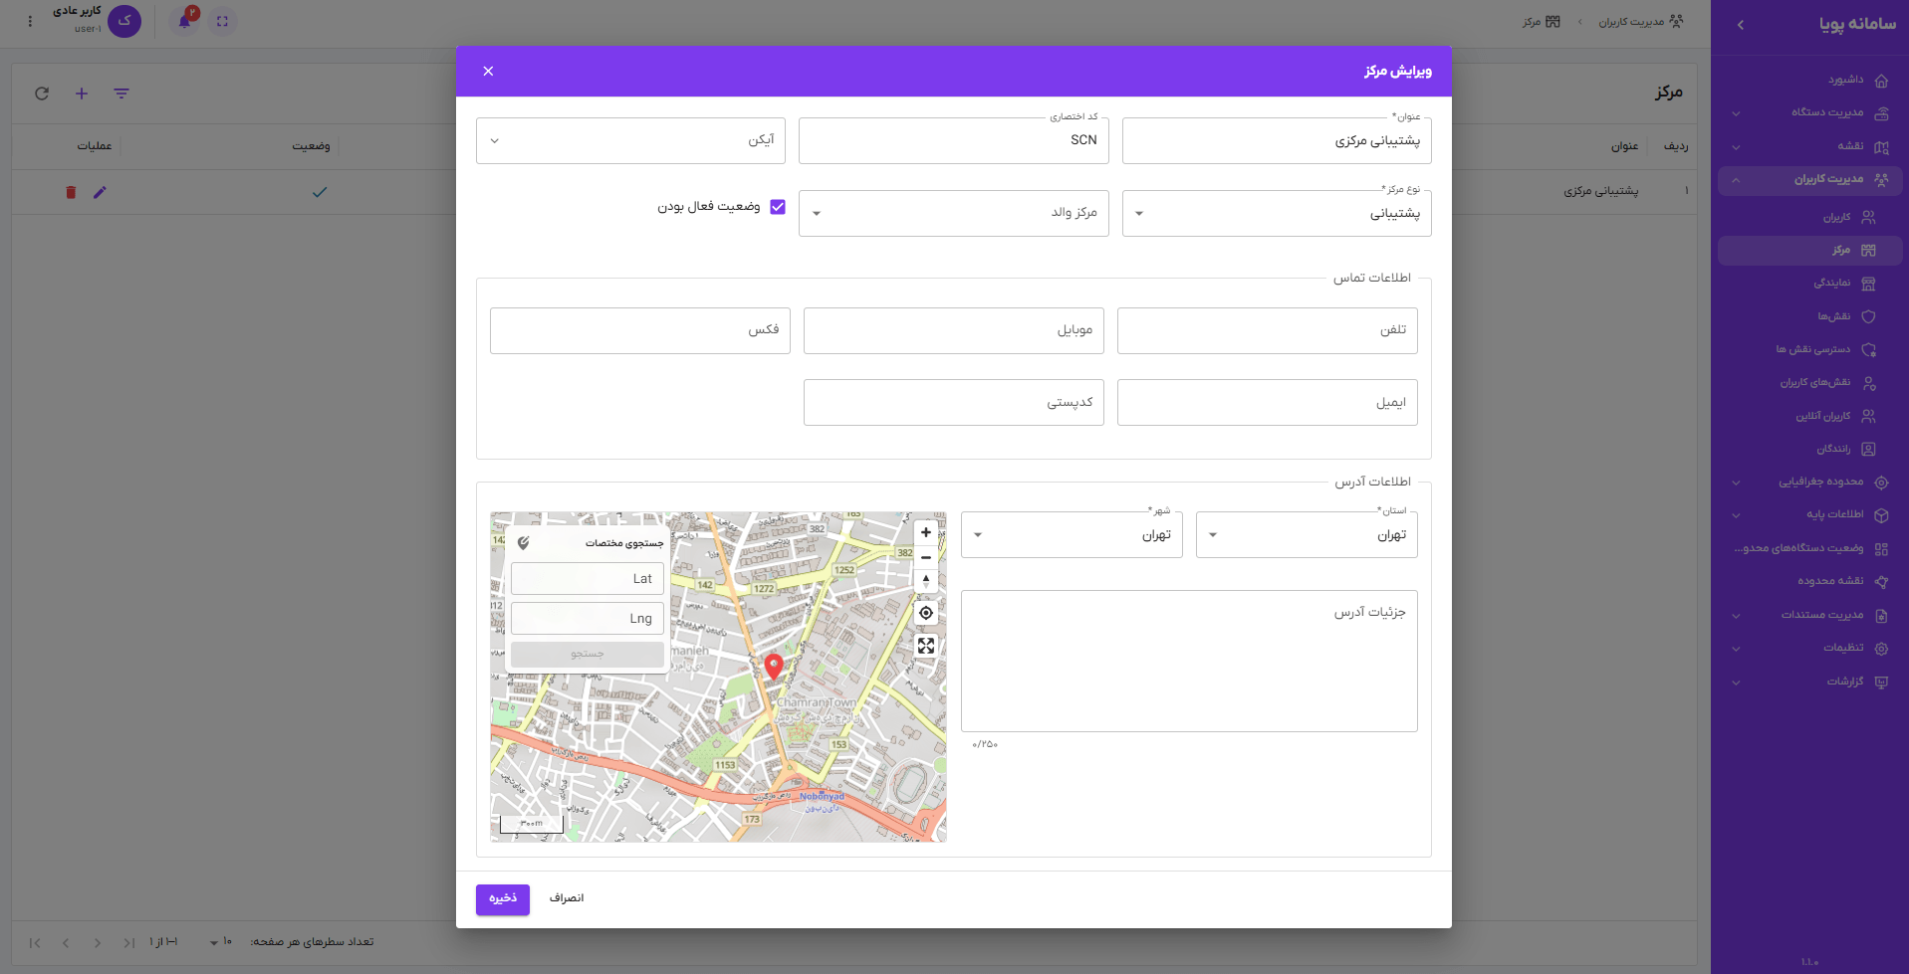Viewport: 1909px width, 974px height.
Task: Expand مدیریت دستگاه sidebar menu
Action: point(1809,112)
